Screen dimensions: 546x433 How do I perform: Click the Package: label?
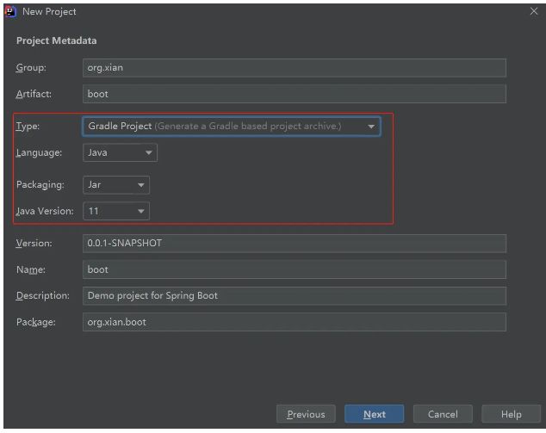tap(35, 322)
